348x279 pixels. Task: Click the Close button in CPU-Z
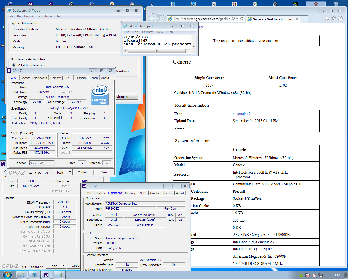104,172
